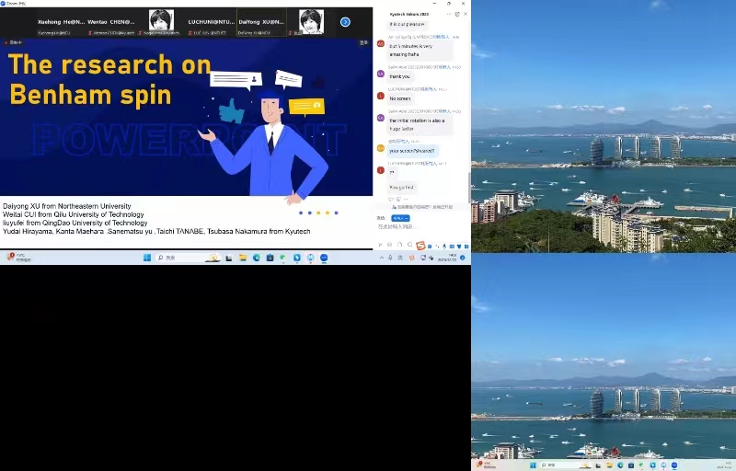736x471 pixels.
Task: Click the file attachment icon in the chat toolbar
Action: [399, 245]
